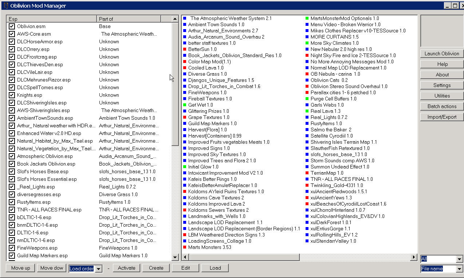The width and height of the screenshot is (464, 278).
Task: Uncheck AmbientTownSounds.esp
Action: point(12,118)
